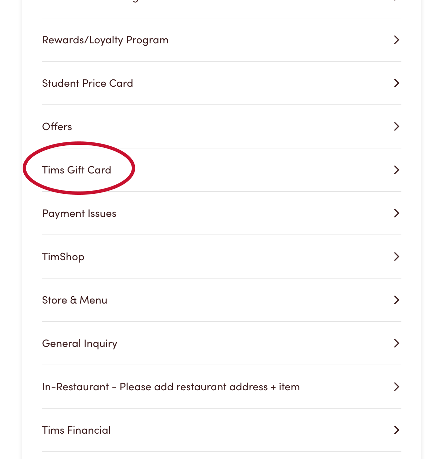Expand the Tims Gift Card chevron
432x459 pixels.
396,170
